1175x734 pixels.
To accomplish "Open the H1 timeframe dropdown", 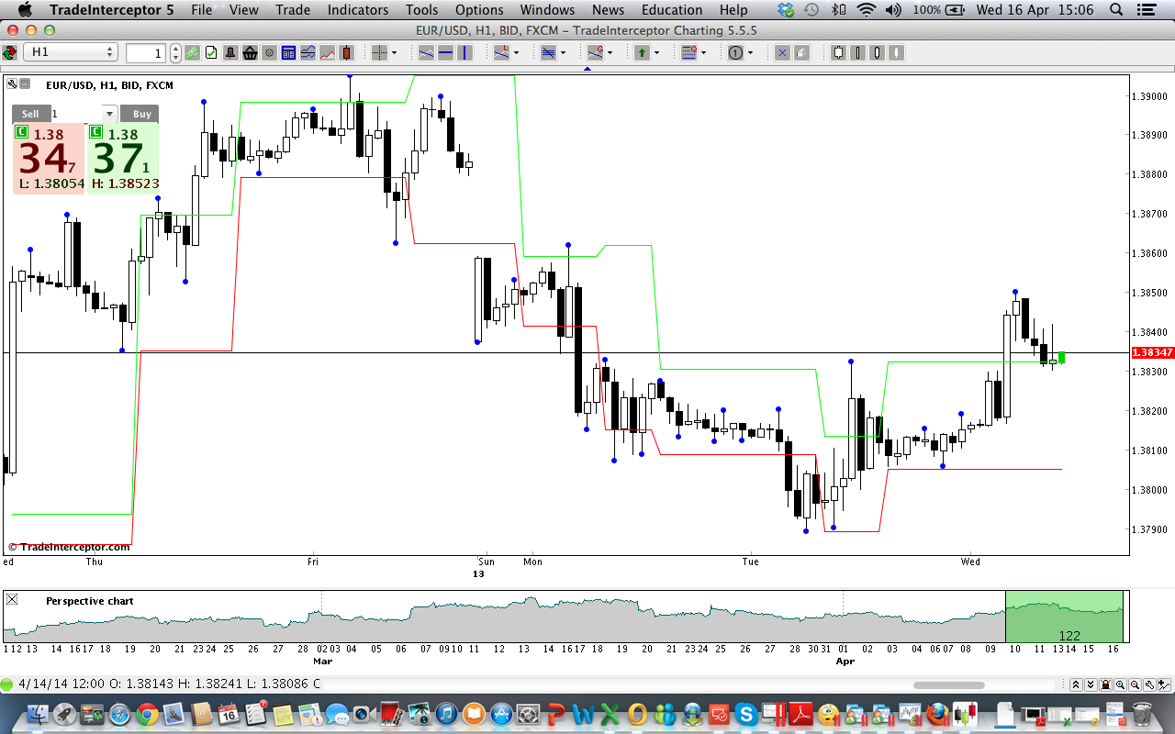I will [x=71, y=52].
